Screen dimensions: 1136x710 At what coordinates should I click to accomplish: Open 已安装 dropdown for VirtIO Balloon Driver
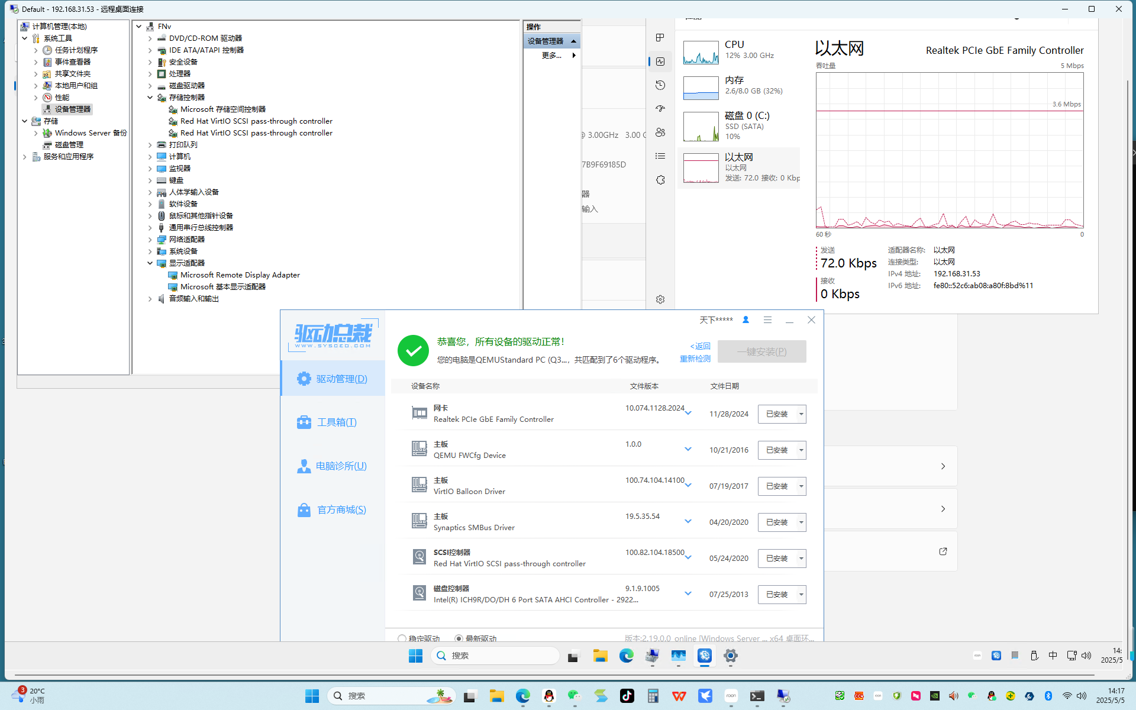coord(801,486)
